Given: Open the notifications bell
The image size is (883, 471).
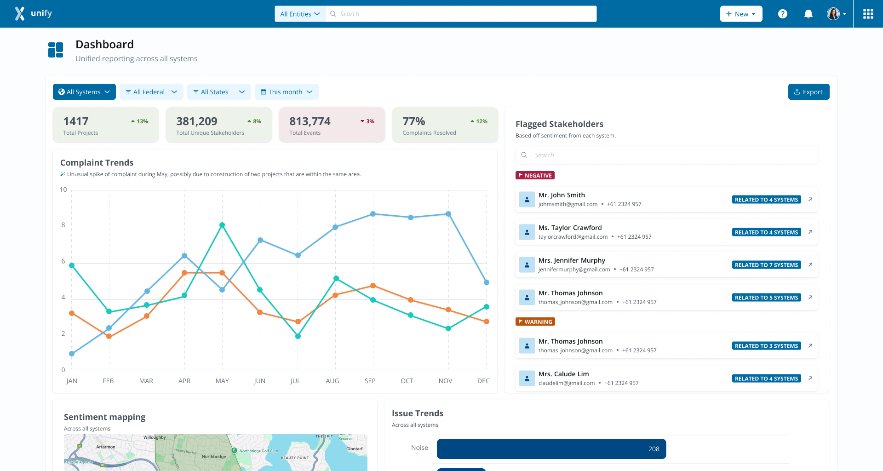Looking at the screenshot, I should point(808,14).
